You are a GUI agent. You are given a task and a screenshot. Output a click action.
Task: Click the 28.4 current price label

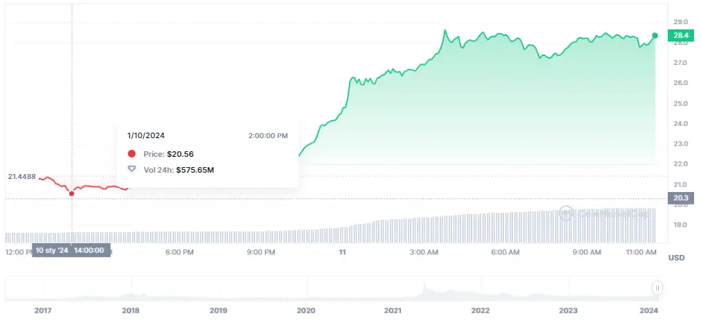680,35
